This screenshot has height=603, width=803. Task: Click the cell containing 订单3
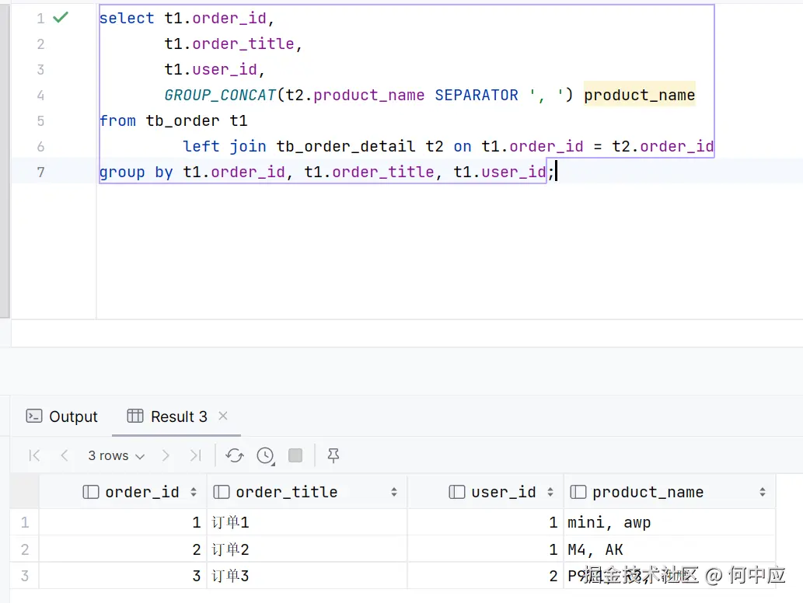307,576
